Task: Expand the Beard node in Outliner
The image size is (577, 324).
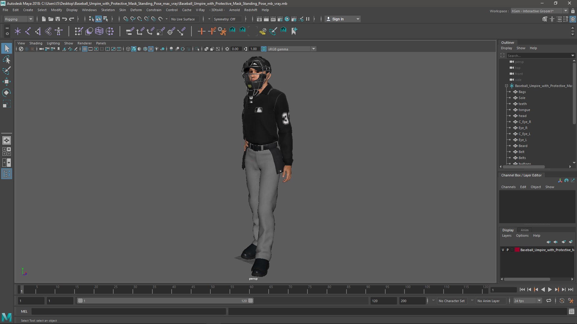Action: (x=510, y=145)
